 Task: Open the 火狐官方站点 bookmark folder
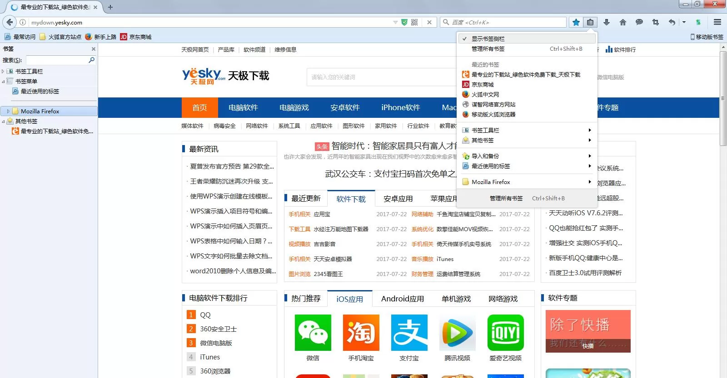click(x=60, y=37)
